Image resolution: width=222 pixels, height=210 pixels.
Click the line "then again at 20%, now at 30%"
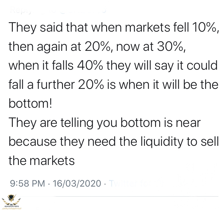[x=97, y=47]
